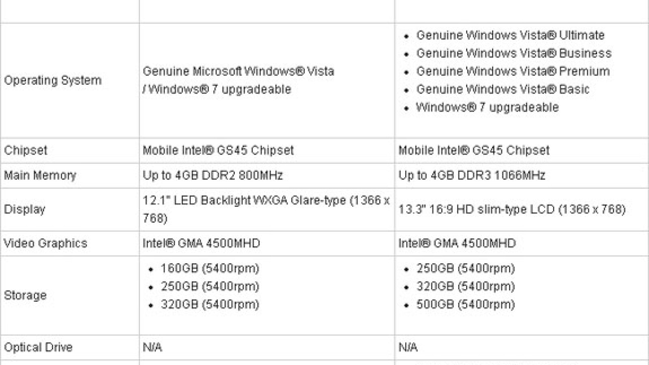The width and height of the screenshot is (649, 365).
Task: Click the Chipset row label
Action: coord(26,150)
